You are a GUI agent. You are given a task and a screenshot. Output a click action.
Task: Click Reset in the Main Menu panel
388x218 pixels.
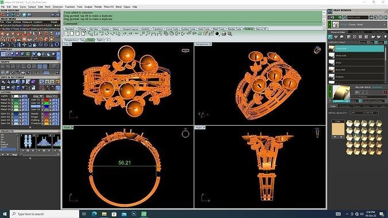pyautogui.click(x=54, y=22)
